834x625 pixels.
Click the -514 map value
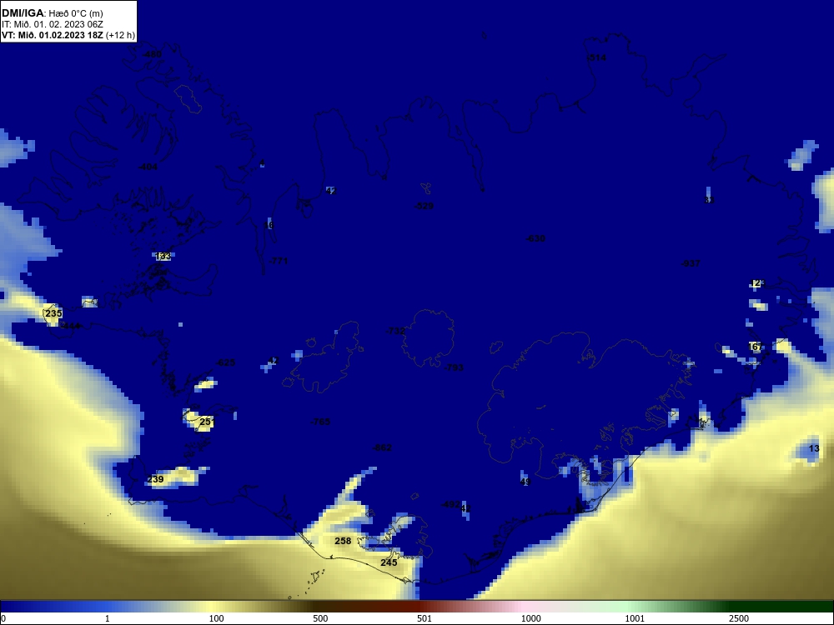[596, 57]
